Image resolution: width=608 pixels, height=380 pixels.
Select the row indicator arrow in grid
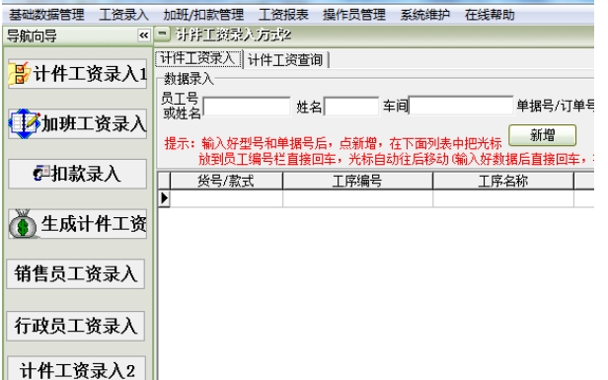coord(165,198)
